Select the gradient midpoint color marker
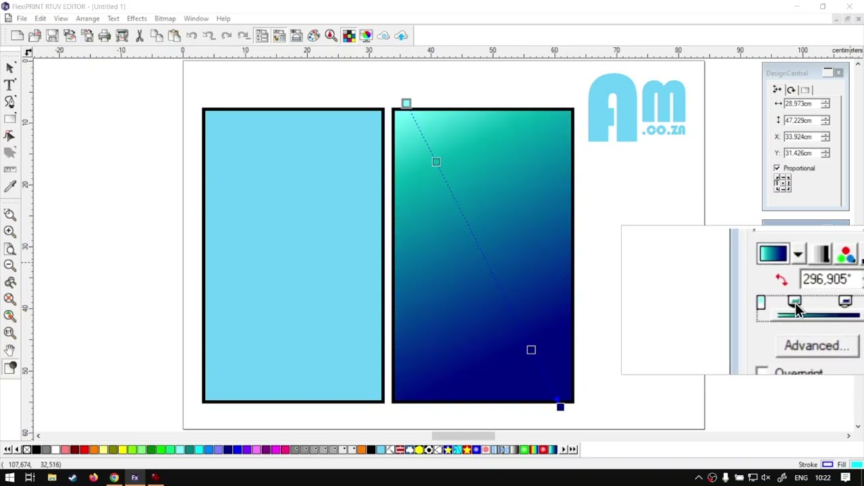The image size is (864, 486). coord(794,302)
